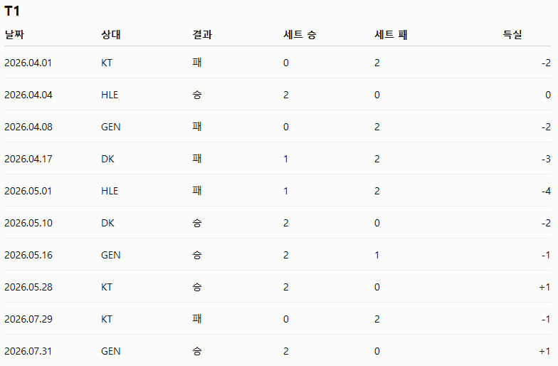Click opponent GEN in 2026.05.16 row
The width and height of the screenshot is (558, 366).
tap(111, 255)
